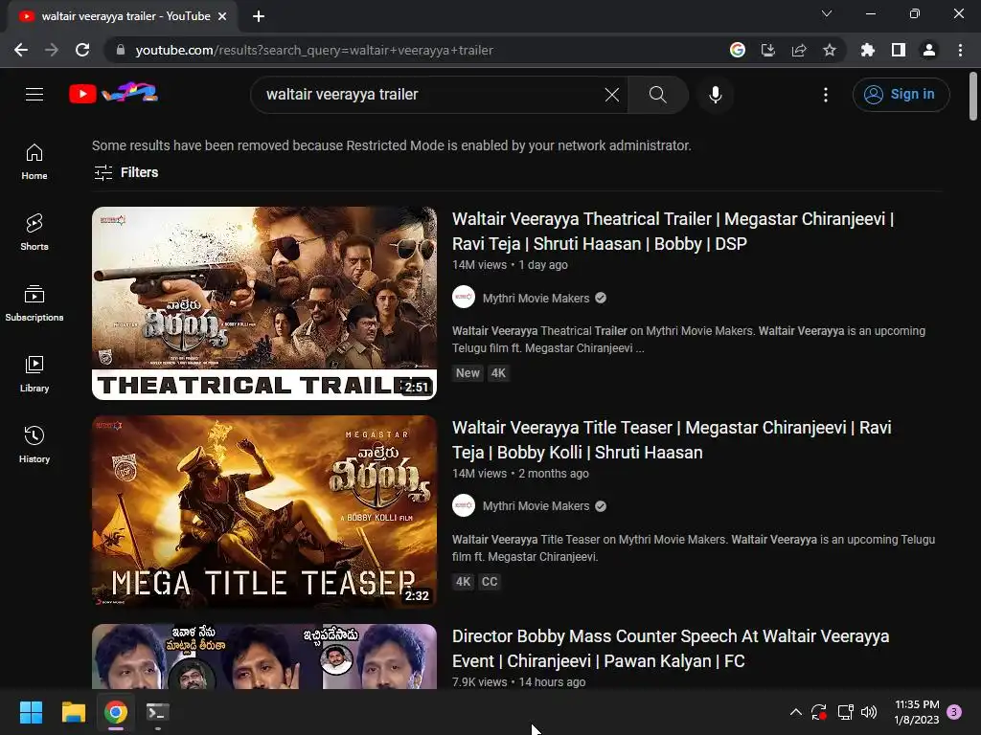Play the Mega Title Teaser thumbnail
Screen dimensions: 981x735
tap(264, 512)
